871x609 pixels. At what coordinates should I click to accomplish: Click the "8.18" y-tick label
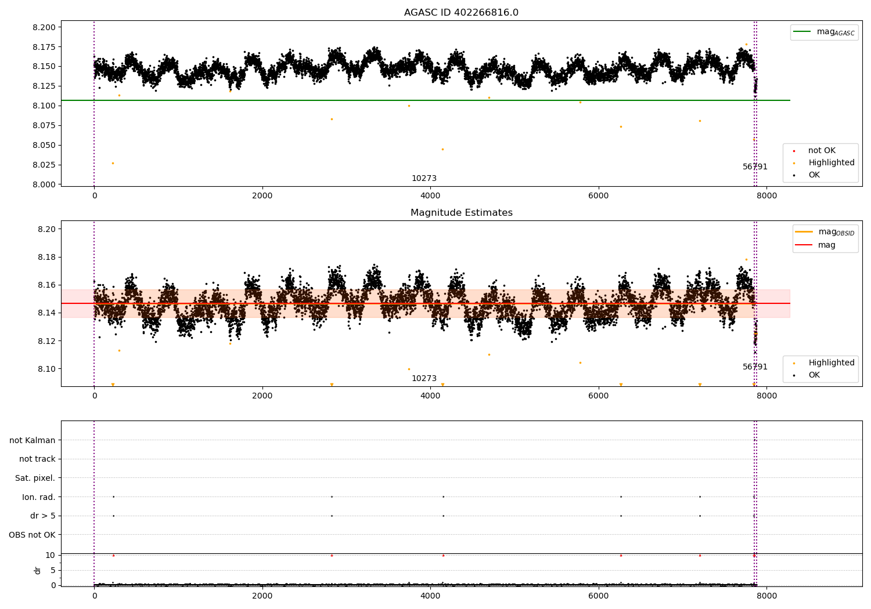46,258
